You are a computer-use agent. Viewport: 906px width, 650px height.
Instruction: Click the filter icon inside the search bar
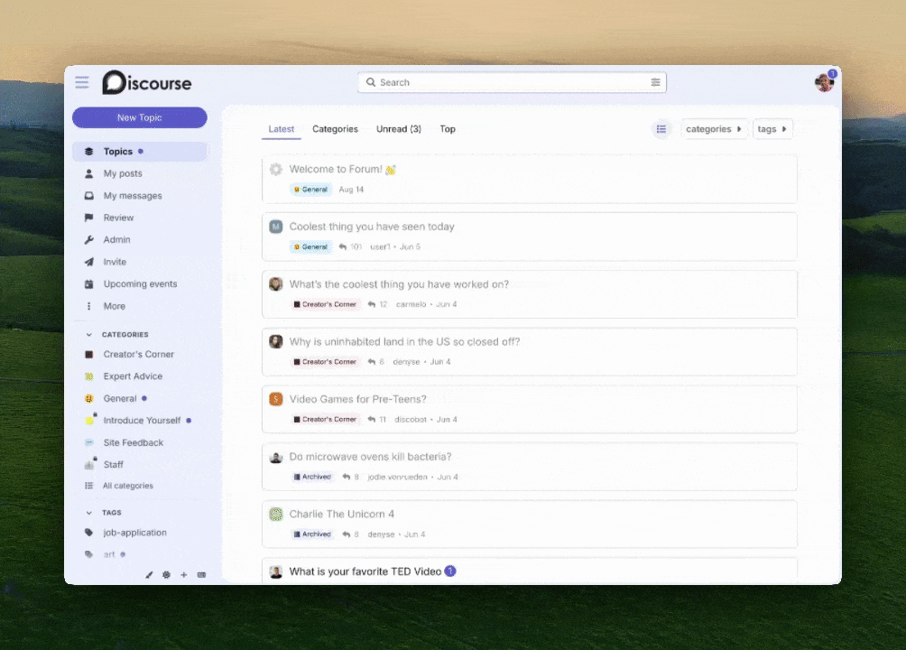(x=656, y=82)
